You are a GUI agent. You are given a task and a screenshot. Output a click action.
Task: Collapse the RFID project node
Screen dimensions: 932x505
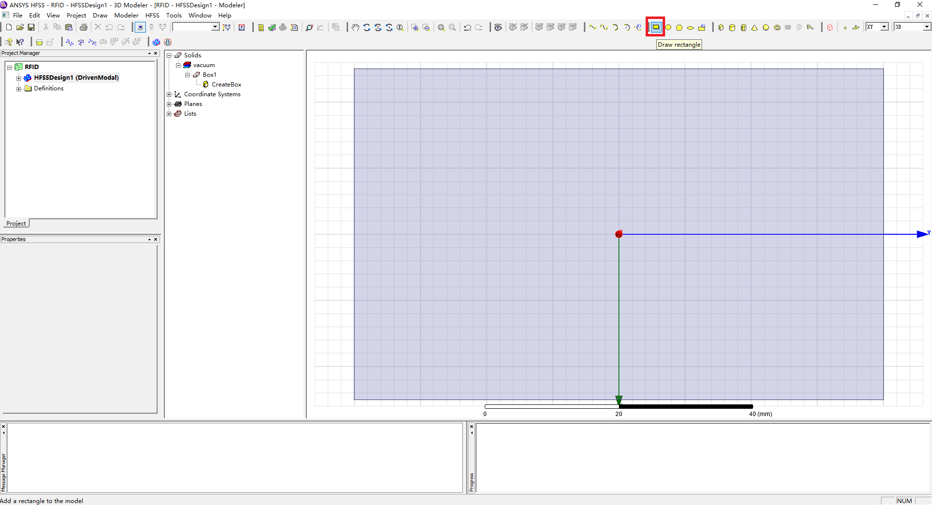(9, 68)
